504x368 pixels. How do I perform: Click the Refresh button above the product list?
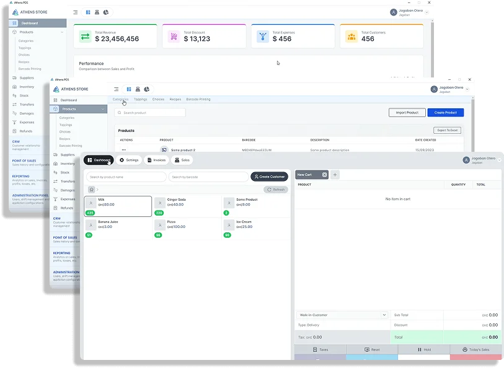click(276, 190)
